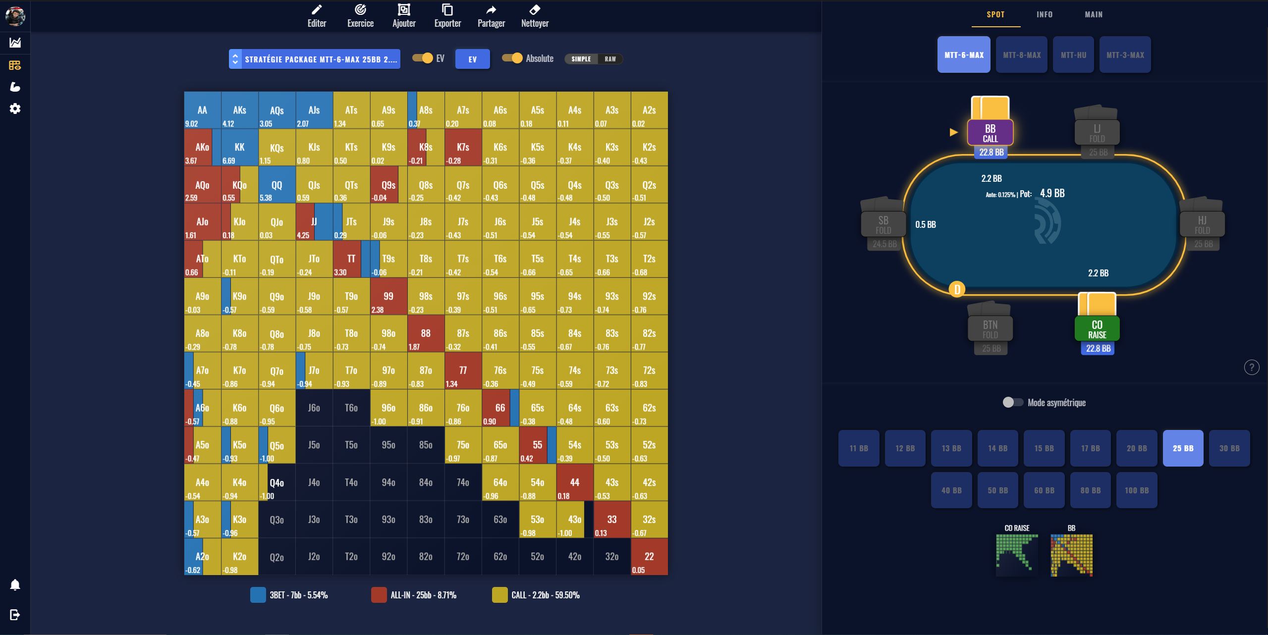
Task: Open the Exercice target icon
Action: coord(360,10)
